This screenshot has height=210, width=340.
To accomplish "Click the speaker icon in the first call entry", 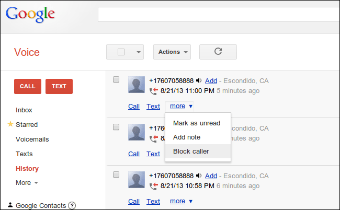I will pyautogui.click(x=199, y=80).
